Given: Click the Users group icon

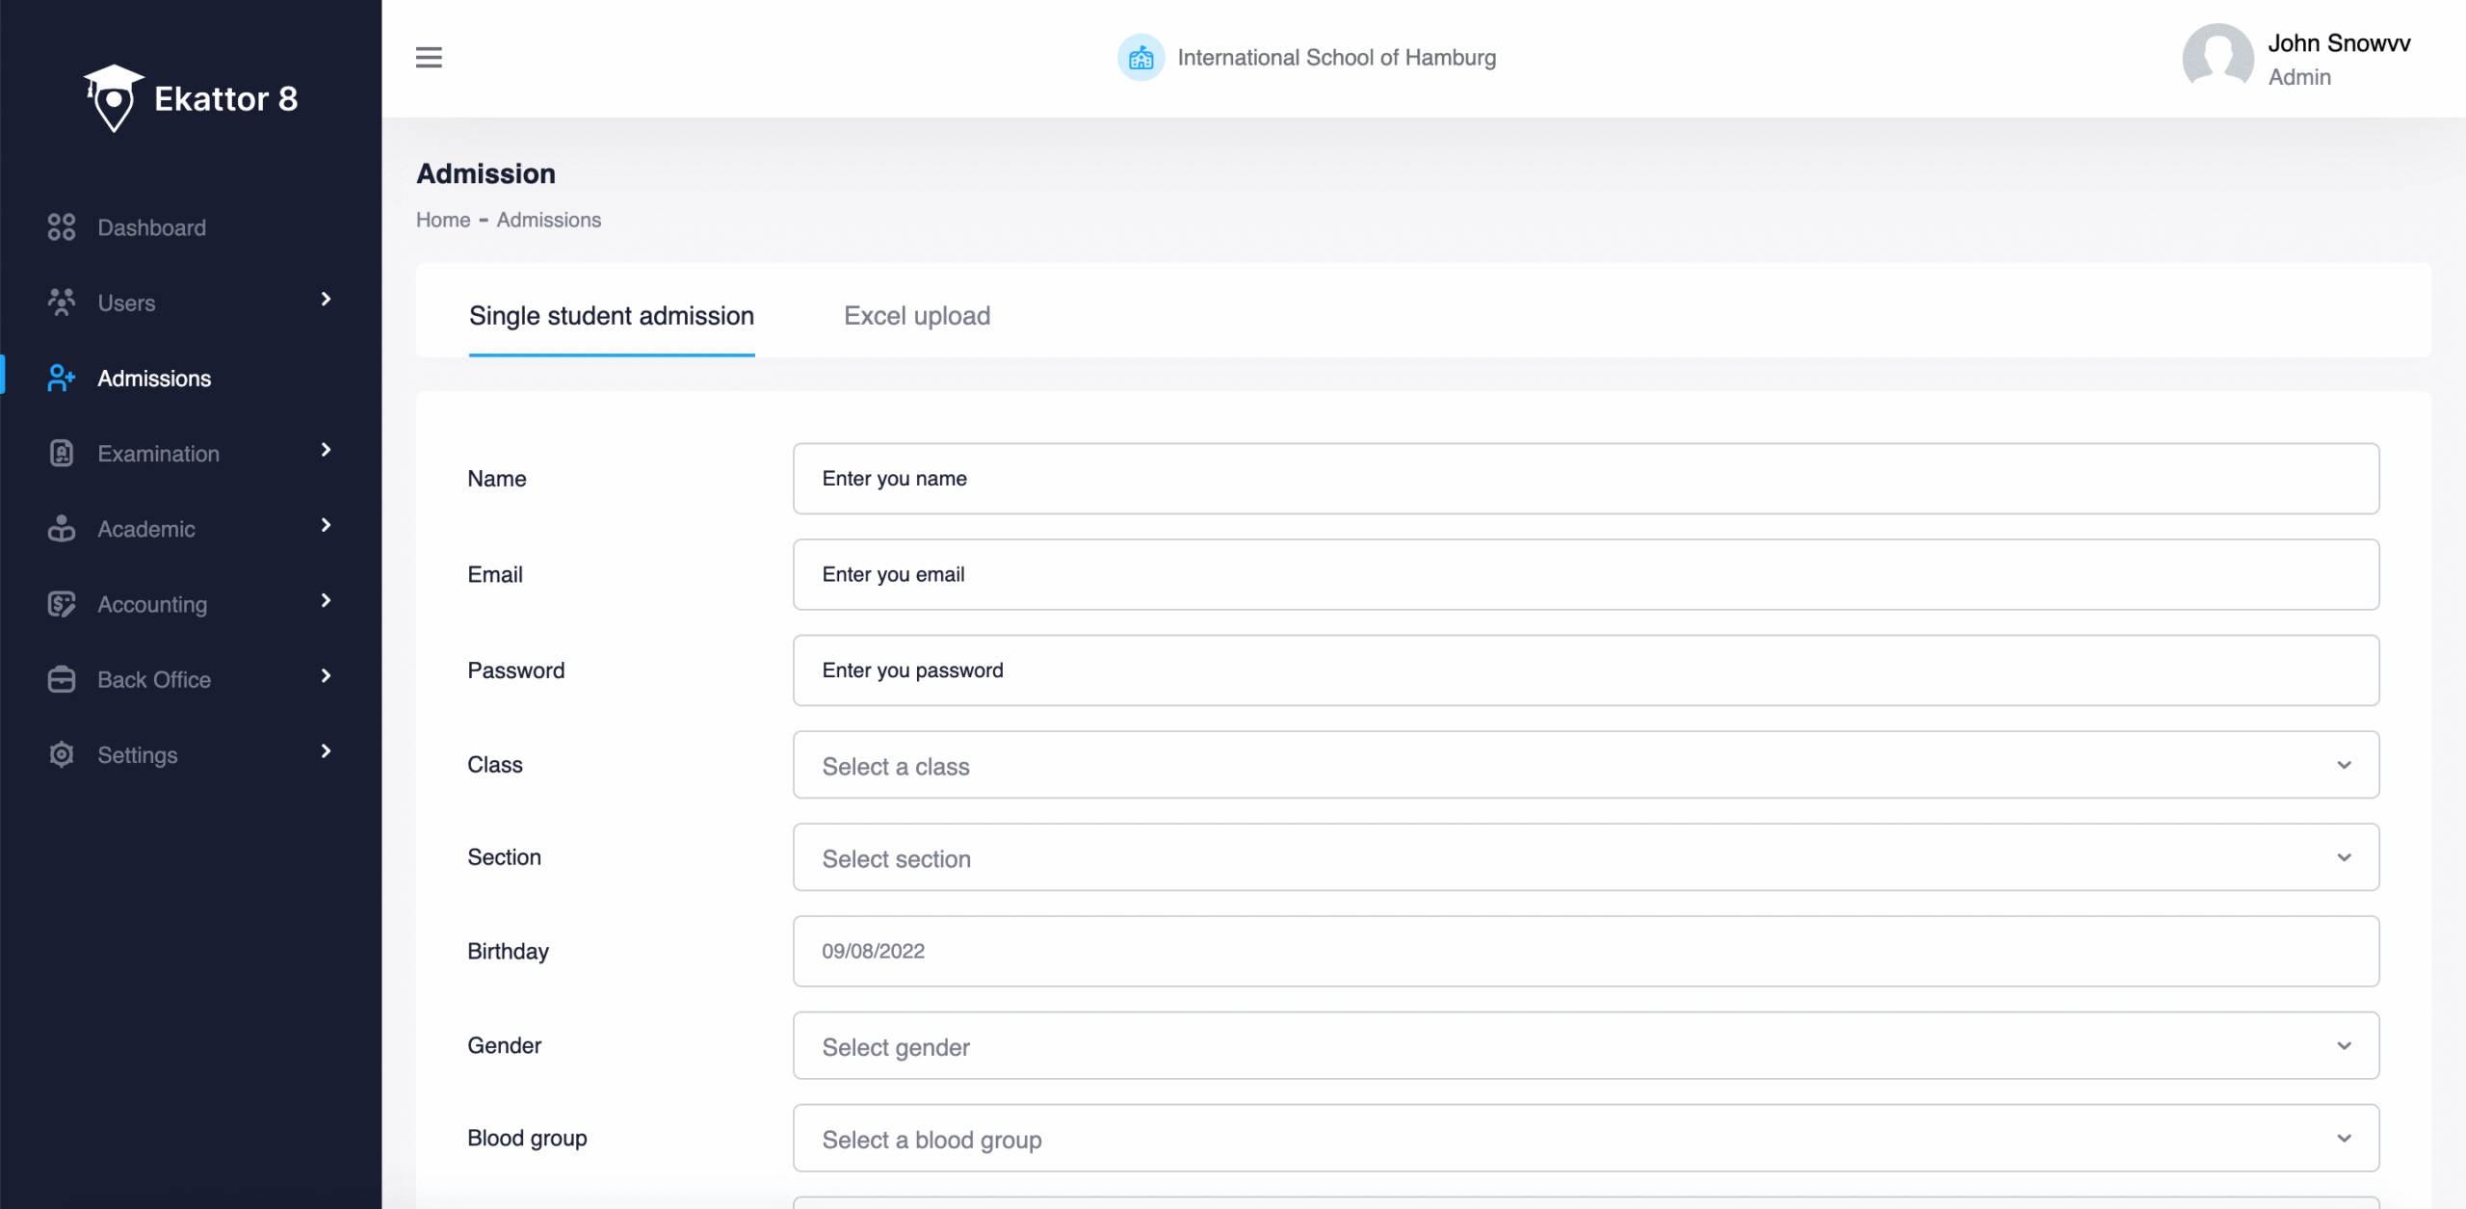Looking at the screenshot, I should tap(62, 302).
